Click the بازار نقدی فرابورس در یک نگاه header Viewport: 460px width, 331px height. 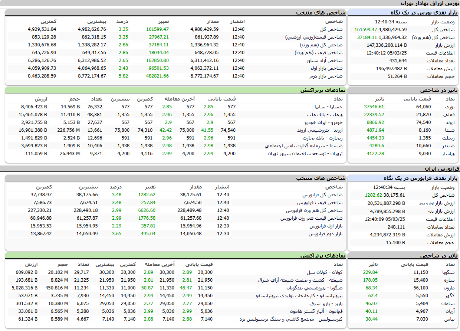420,178
